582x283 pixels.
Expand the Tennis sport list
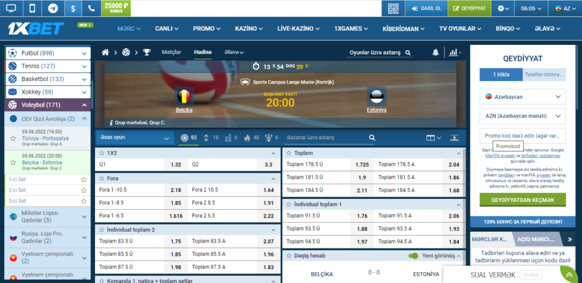click(84, 66)
